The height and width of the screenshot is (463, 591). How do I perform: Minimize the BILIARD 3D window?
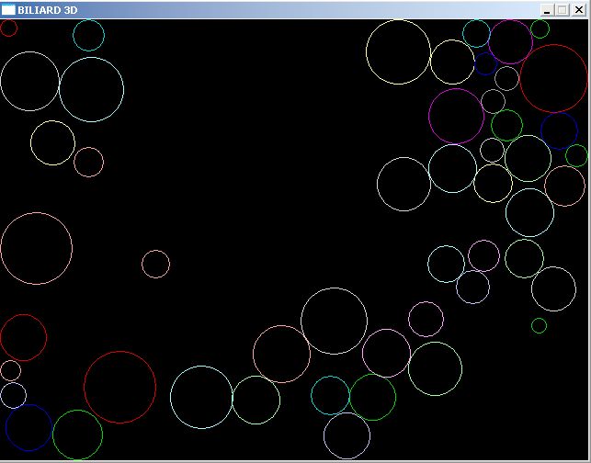(547, 10)
